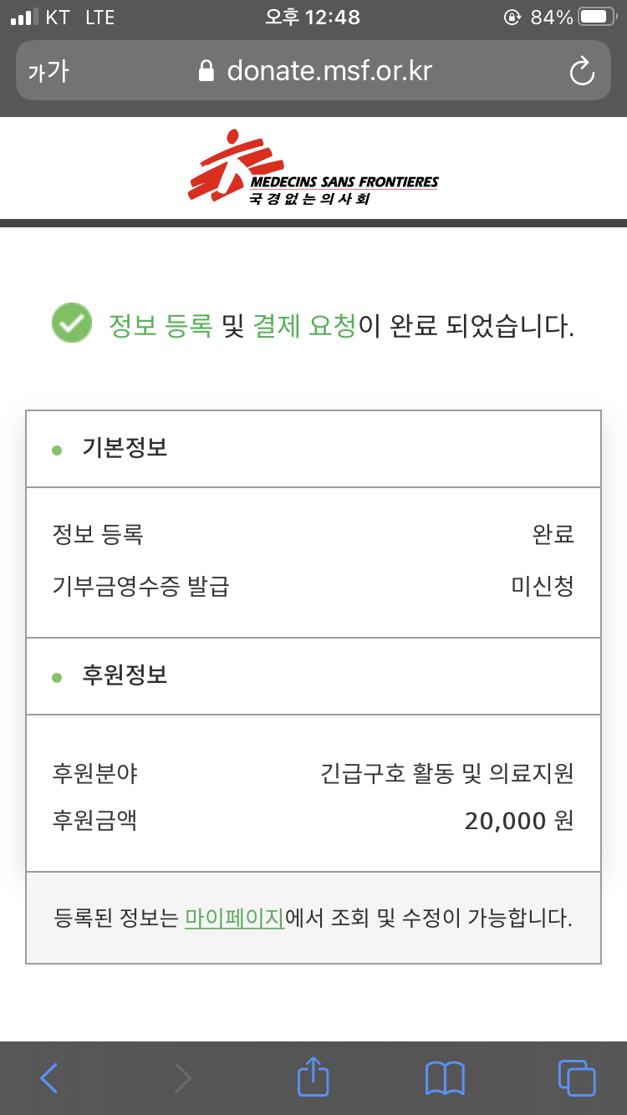Tap the padlock icon in address bar

click(x=206, y=71)
